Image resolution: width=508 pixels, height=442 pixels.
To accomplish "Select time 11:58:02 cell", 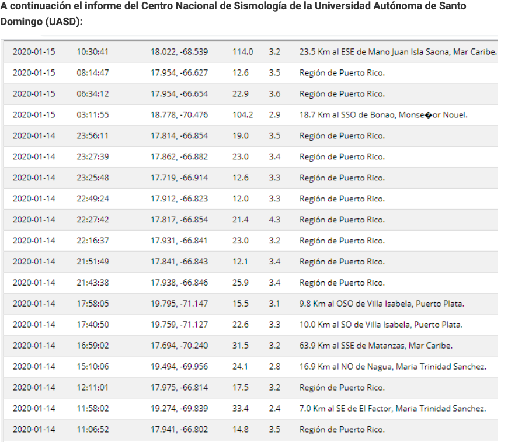I will tap(93, 409).
